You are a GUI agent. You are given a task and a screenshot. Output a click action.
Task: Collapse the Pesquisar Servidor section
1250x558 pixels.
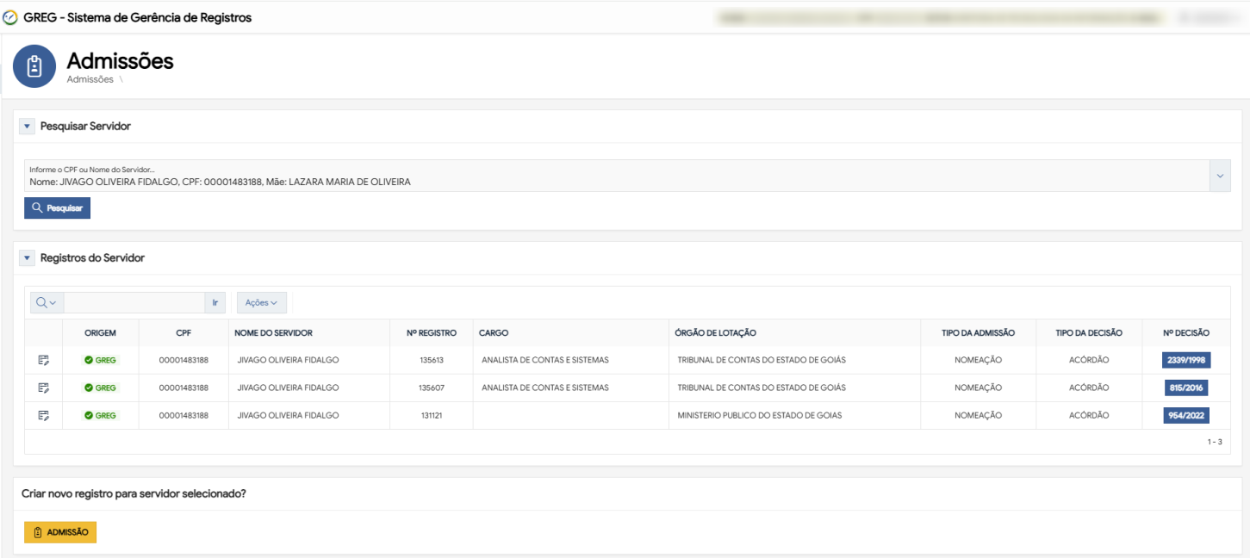[27, 127]
